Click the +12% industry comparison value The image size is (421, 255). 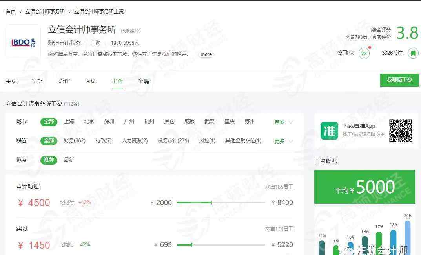pos(85,202)
